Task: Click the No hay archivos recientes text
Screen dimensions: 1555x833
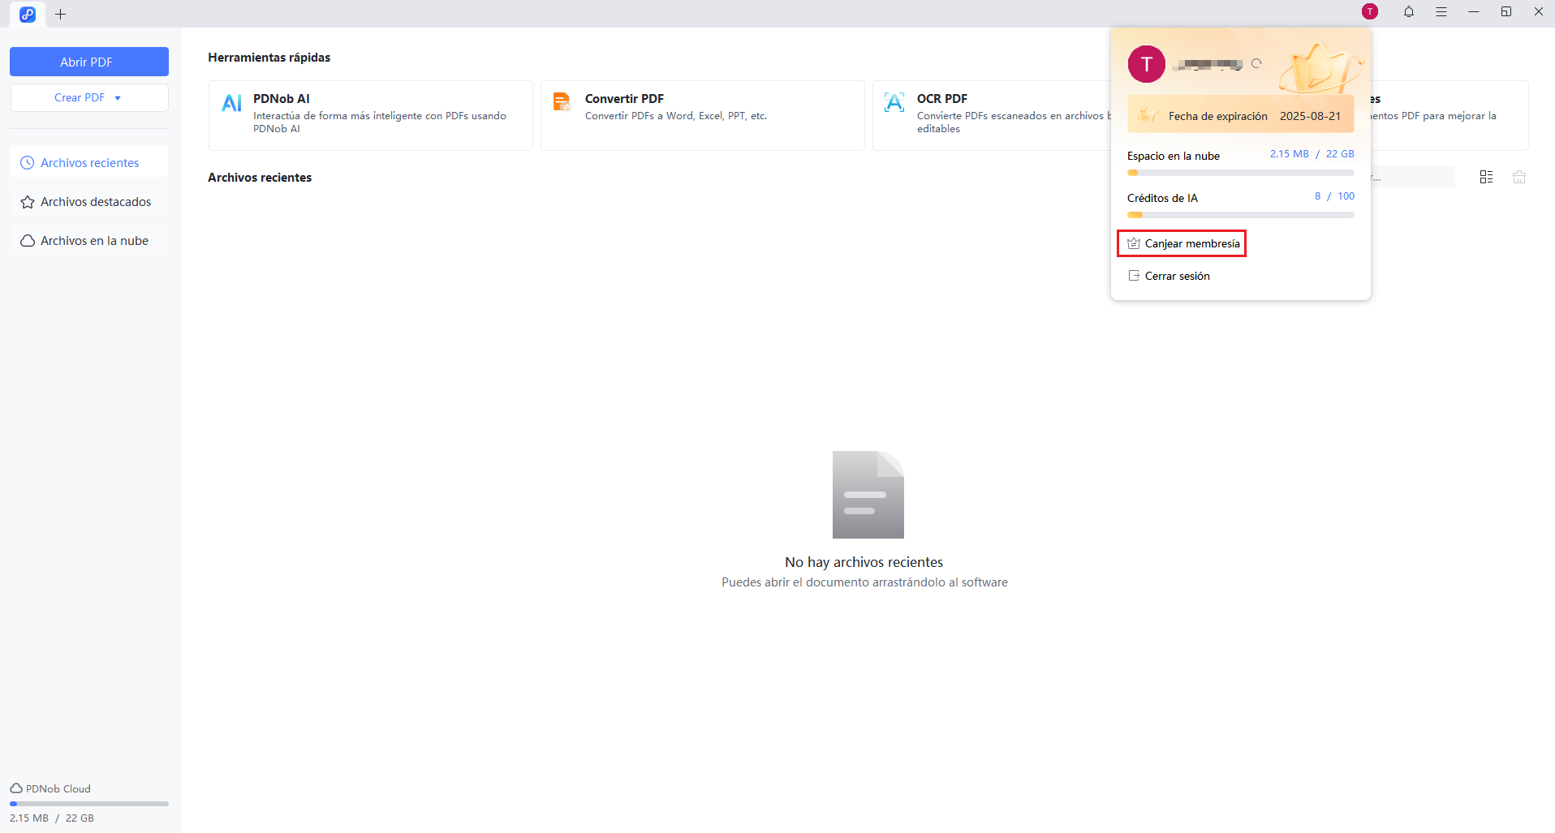Action: (864, 562)
